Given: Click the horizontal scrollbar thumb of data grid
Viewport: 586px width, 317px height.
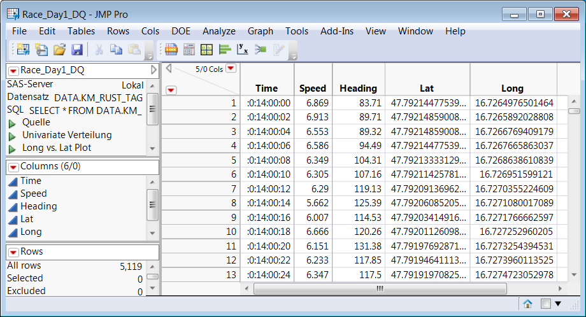Looking at the screenshot, I should pos(380,288).
